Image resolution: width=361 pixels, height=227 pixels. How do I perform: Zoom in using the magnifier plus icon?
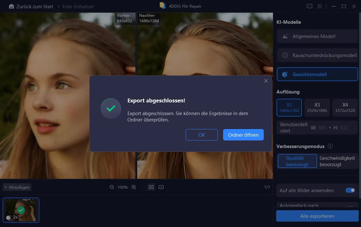pos(134,187)
